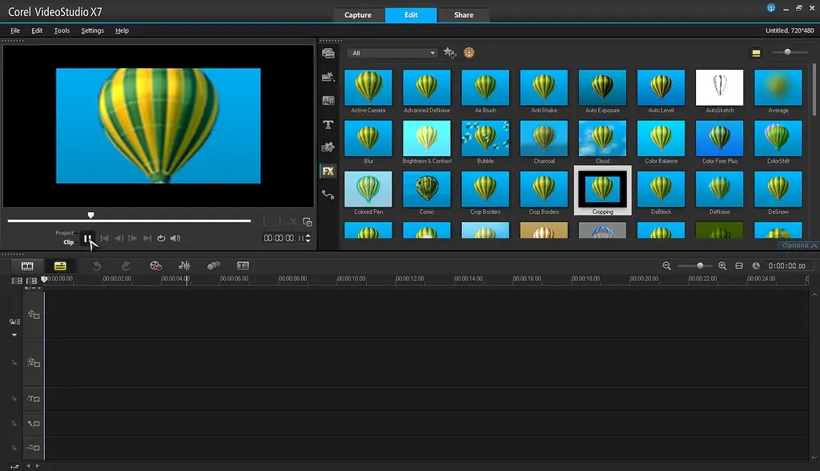This screenshot has height=471, width=820.
Task: Toggle Repeat playback mode
Action: [x=161, y=239]
